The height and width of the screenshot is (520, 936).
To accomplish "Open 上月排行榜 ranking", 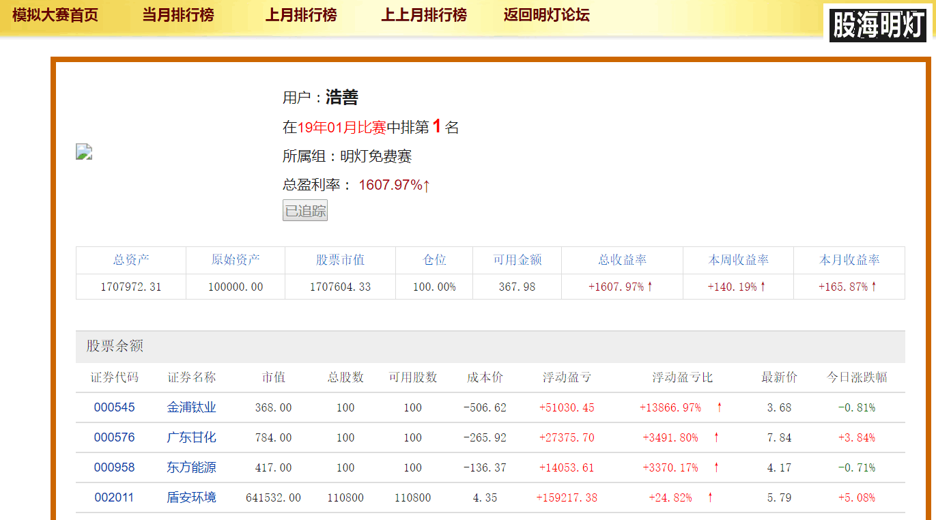I will (x=301, y=15).
